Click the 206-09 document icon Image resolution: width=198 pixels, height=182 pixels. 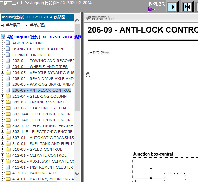(x=8, y=90)
